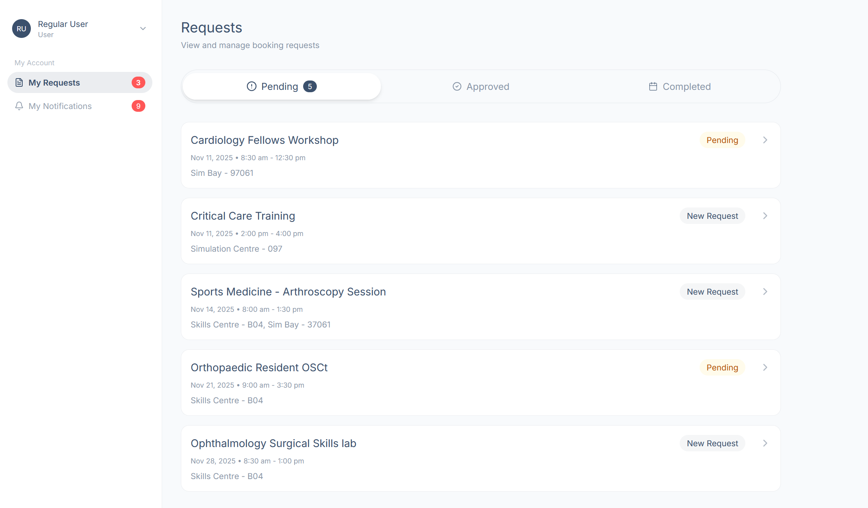Click the Completed tab calendar icon
Screen dimensions: 868x508
[x=653, y=86]
